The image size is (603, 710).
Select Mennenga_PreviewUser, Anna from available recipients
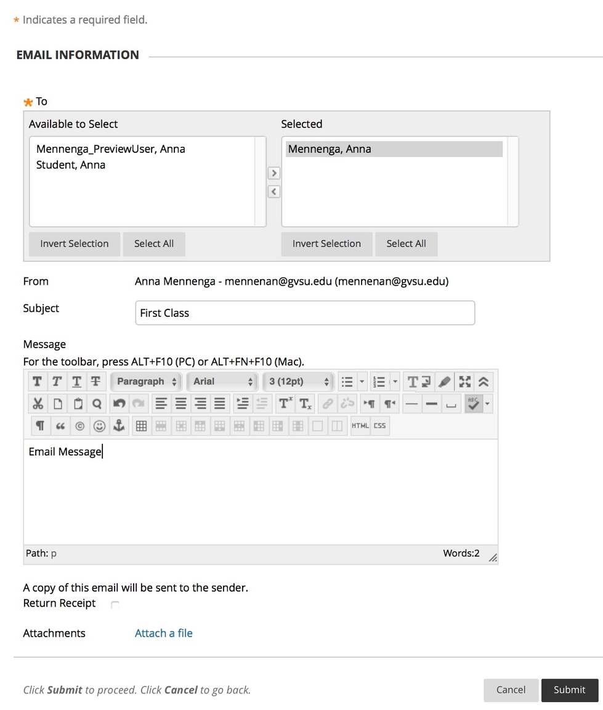pos(111,149)
